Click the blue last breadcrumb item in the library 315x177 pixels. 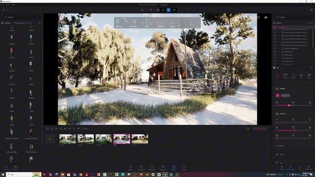click(x=30, y=23)
